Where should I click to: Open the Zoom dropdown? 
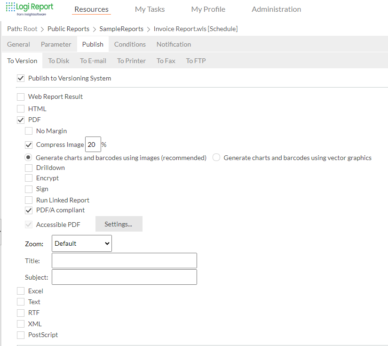tap(81, 243)
